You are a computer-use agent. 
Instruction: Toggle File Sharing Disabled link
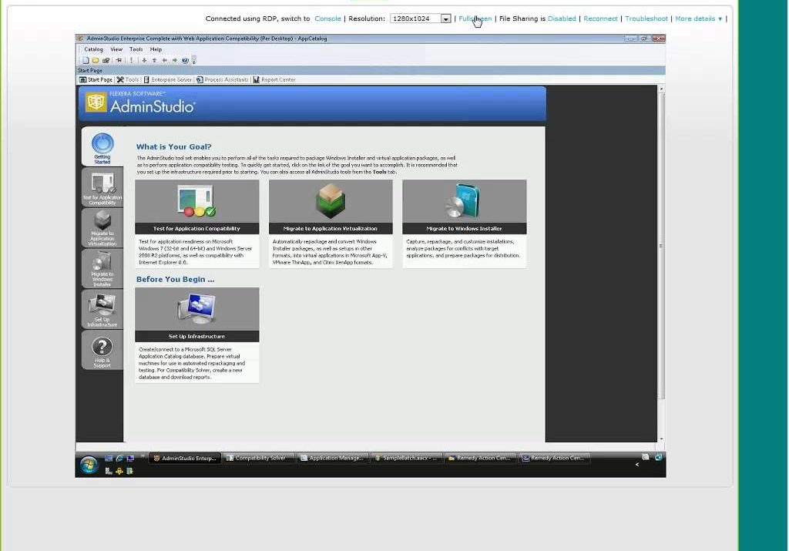pyautogui.click(x=561, y=18)
